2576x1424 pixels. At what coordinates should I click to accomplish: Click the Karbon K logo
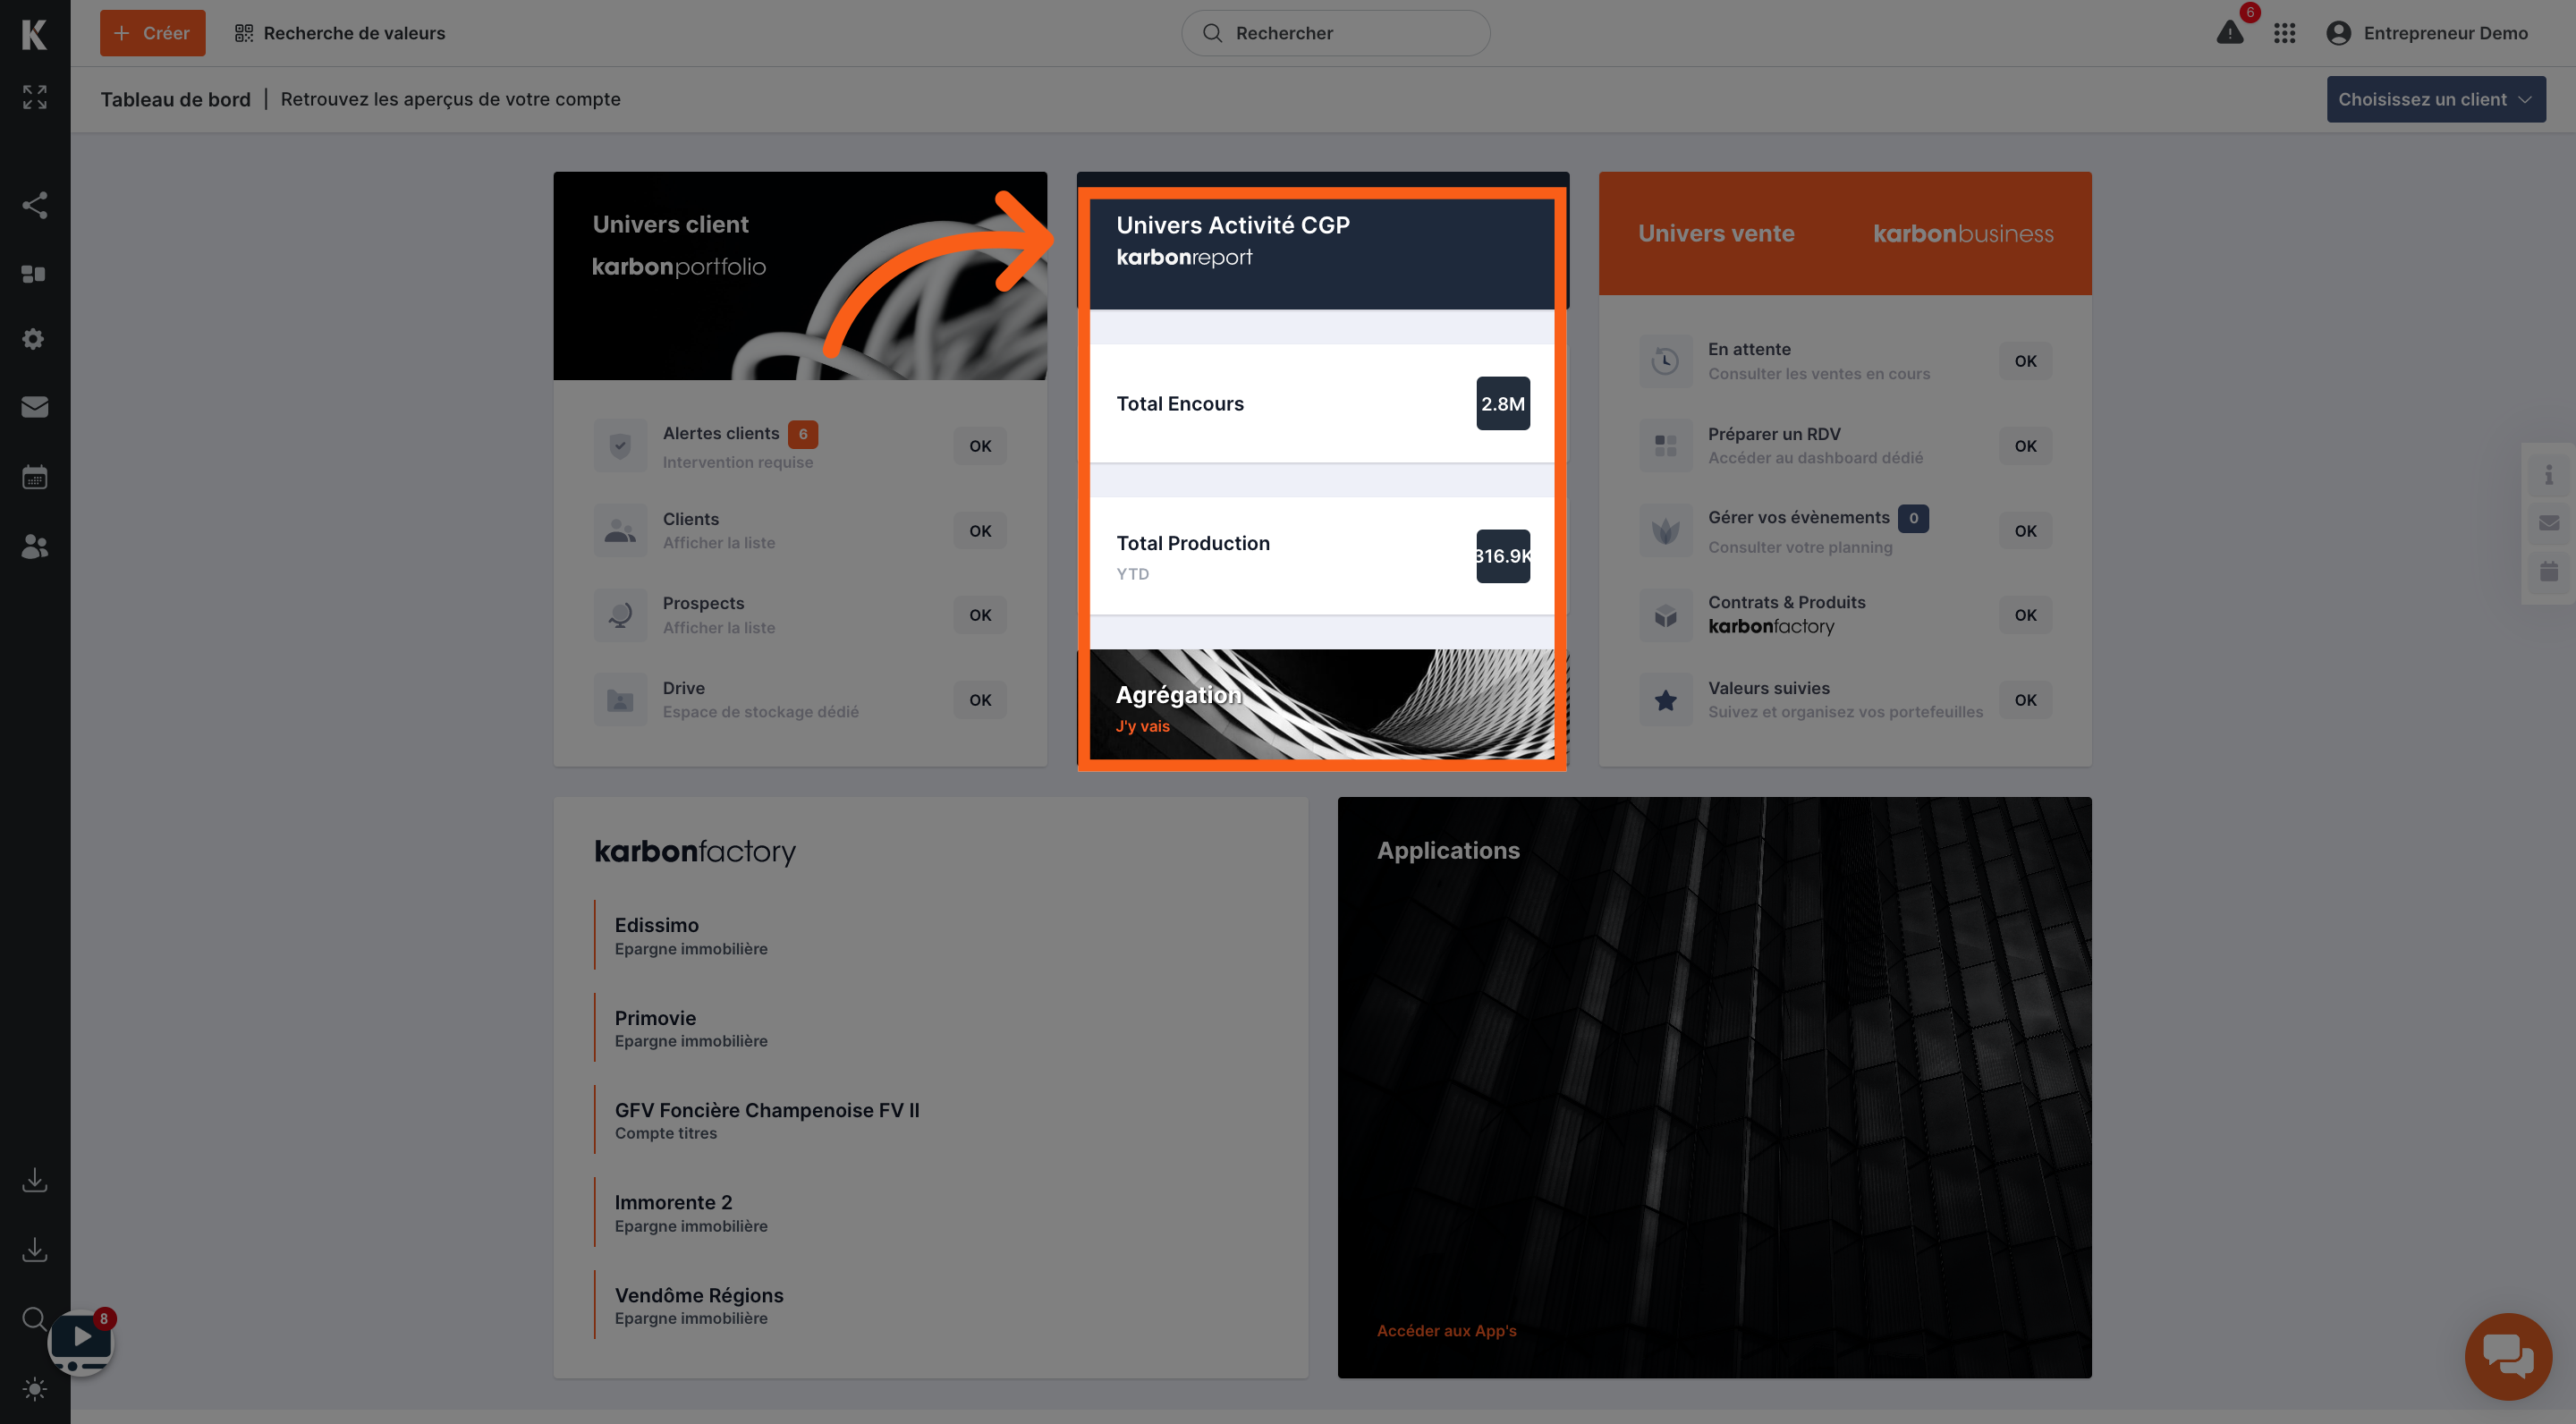(34, 34)
